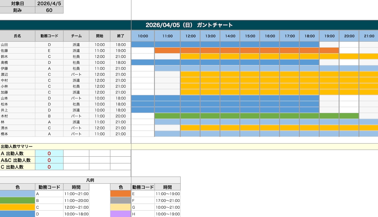Click 佐藤's orange Gantt bar
378x217 pixels.
[x=247, y=50]
